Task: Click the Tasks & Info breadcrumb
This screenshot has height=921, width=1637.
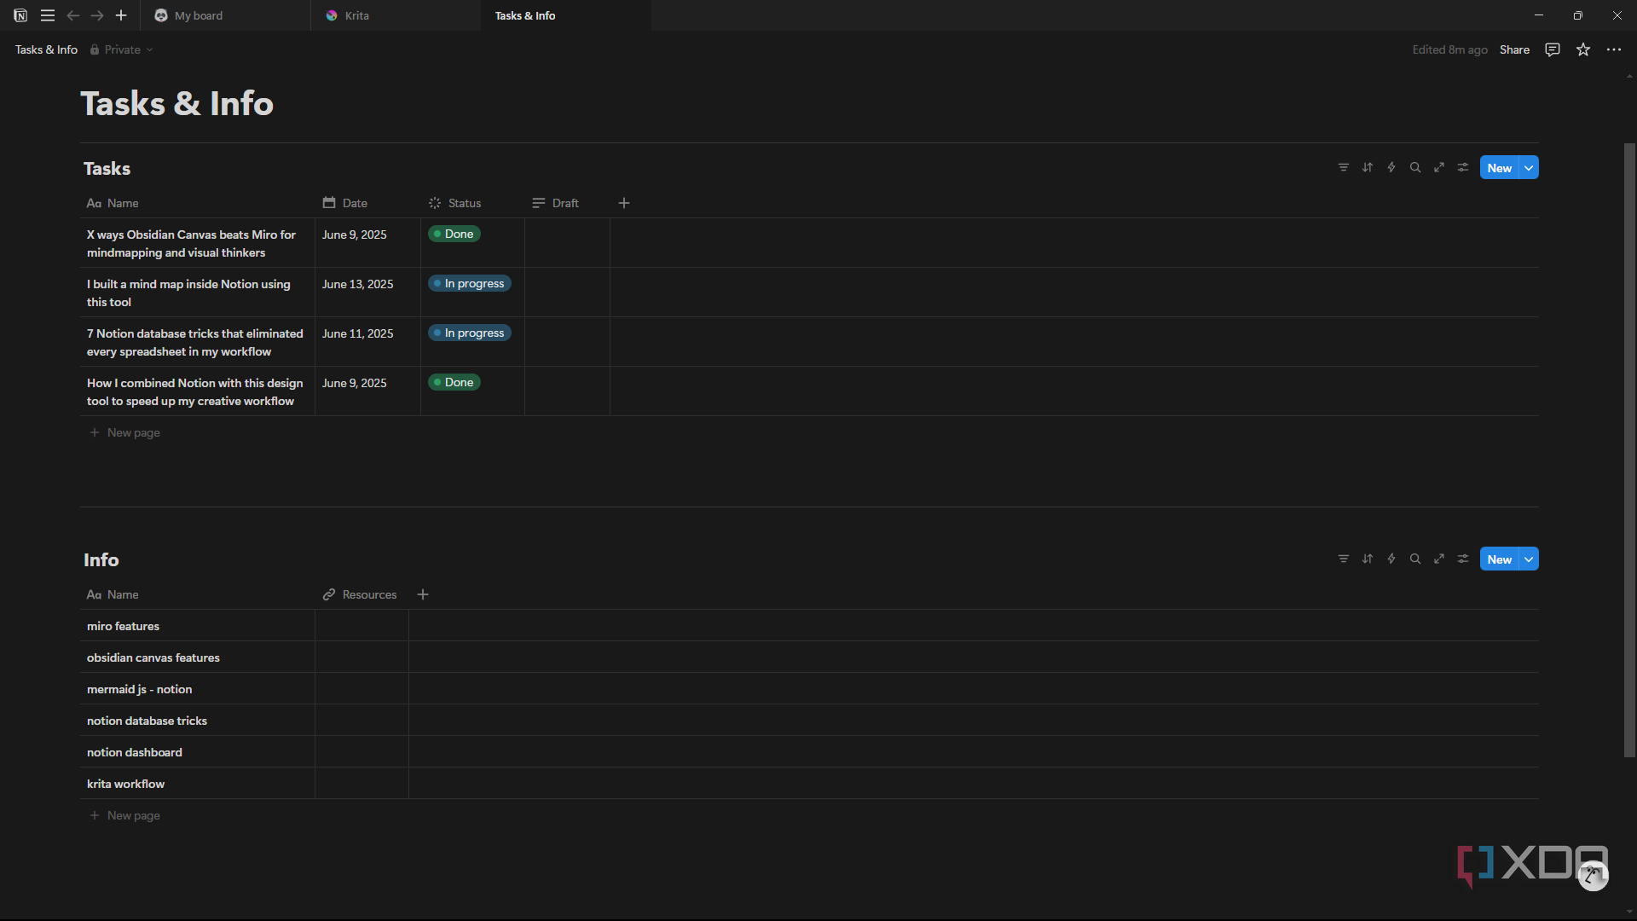Action: pyautogui.click(x=46, y=49)
